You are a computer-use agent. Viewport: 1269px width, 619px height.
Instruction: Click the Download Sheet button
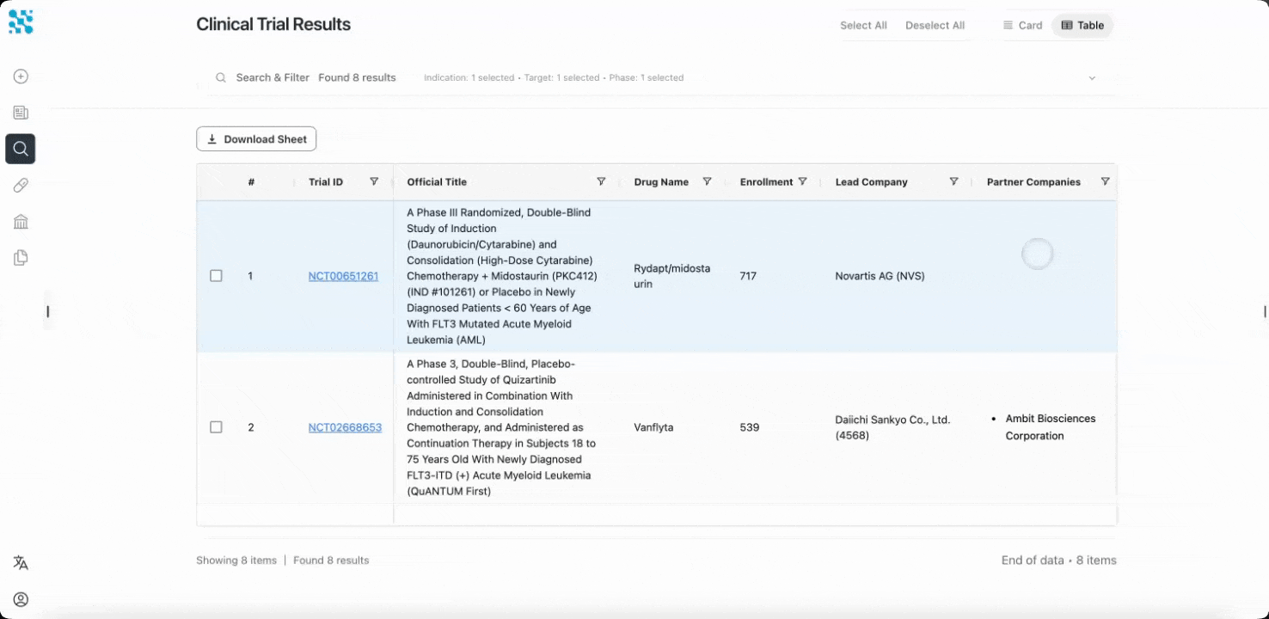[x=256, y=139]
